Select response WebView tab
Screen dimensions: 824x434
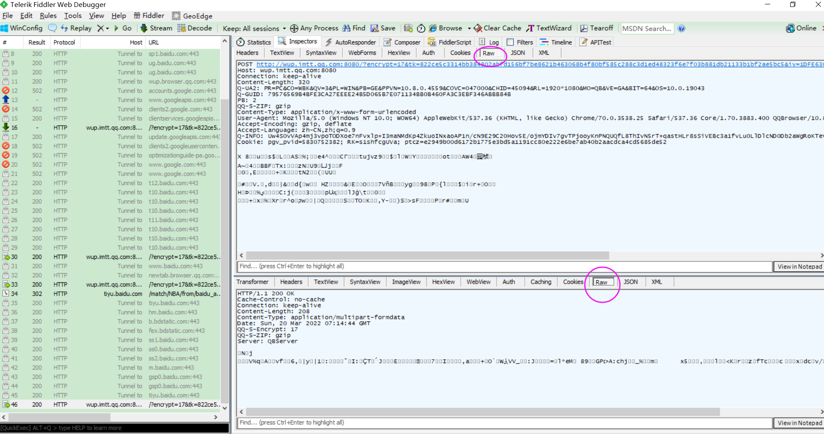[478, 282]
